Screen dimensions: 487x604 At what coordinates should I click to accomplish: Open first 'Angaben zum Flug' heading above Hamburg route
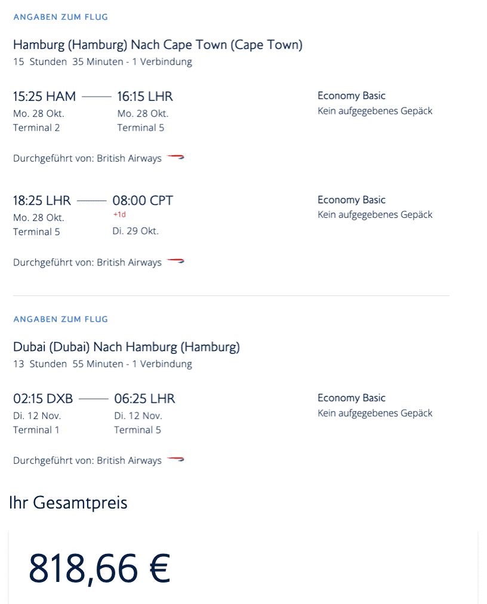[x=60, y=17]
